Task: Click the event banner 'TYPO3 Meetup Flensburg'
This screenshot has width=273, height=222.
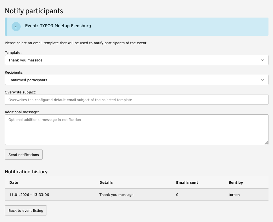Action: coord(58,26)
